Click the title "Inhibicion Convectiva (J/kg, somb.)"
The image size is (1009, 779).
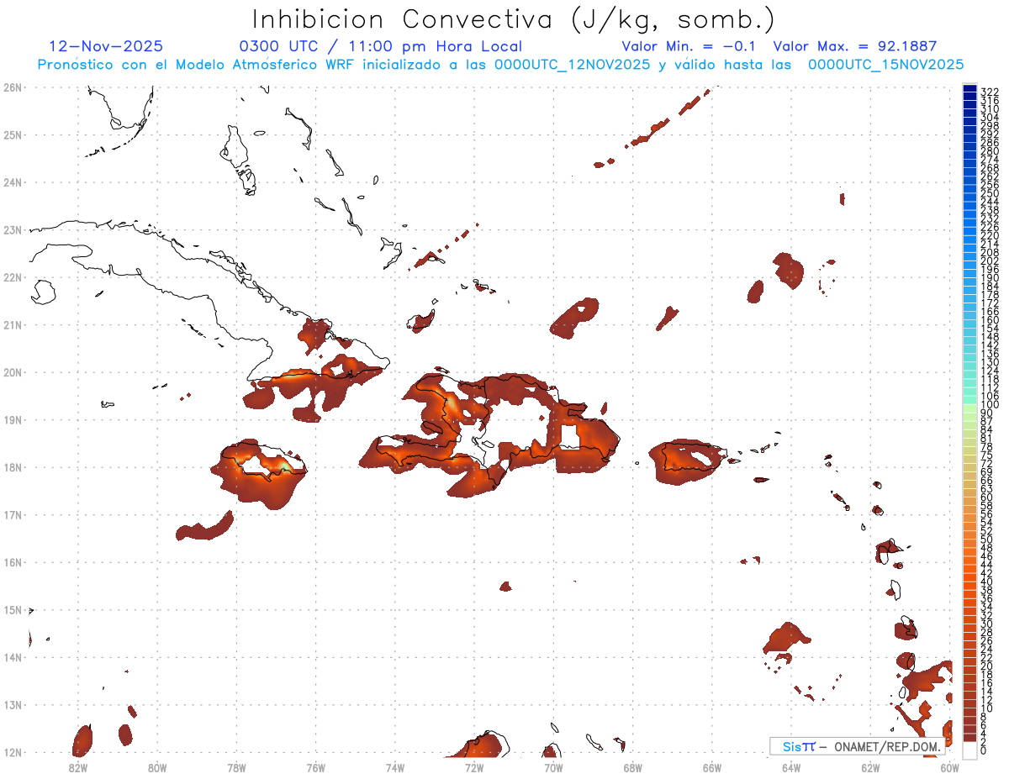click(513, 19)
